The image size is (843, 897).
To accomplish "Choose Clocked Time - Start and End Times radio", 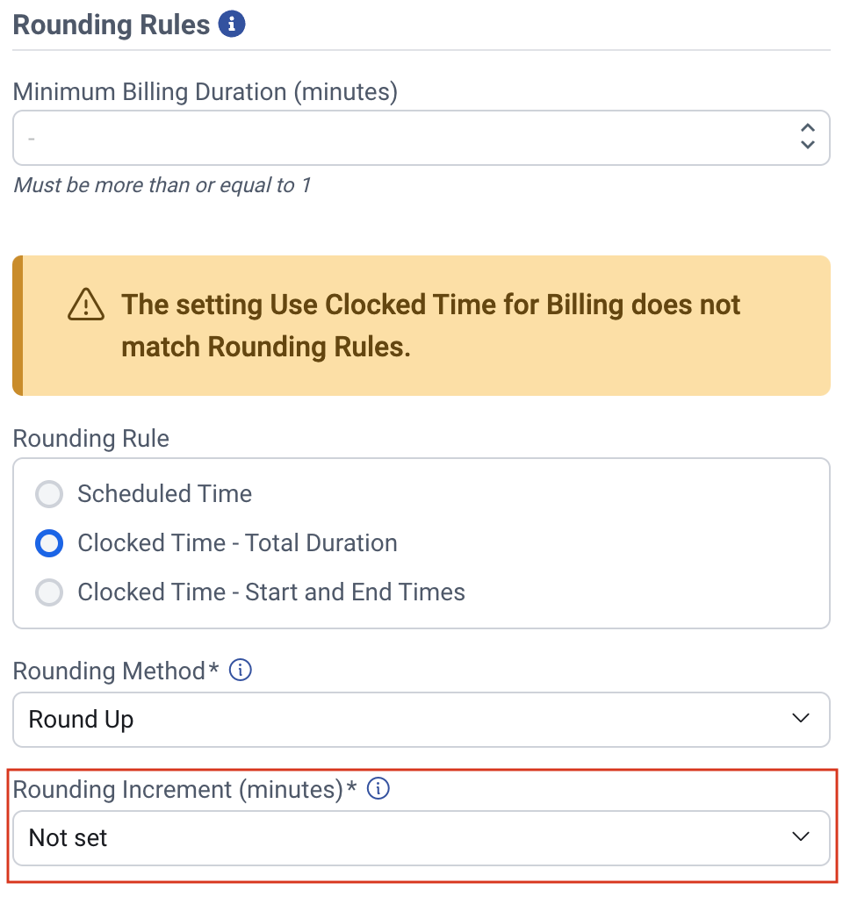I will pos(49,593).
